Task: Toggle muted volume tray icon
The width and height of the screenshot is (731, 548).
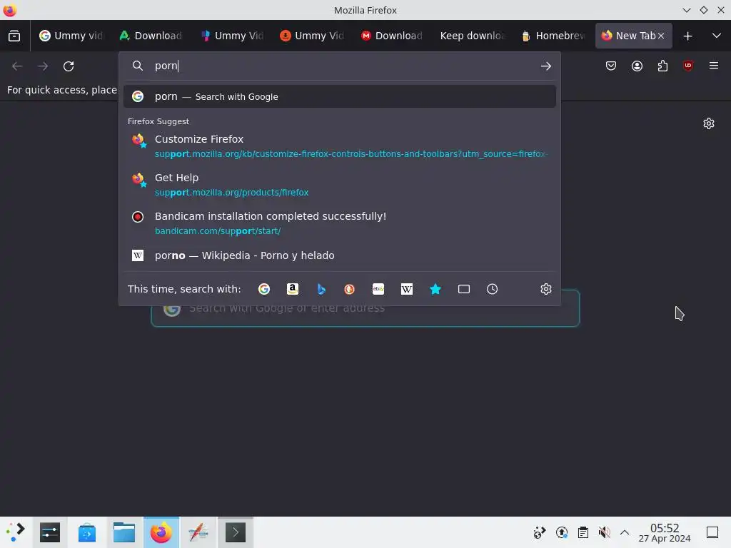Action: pos(604,532)
